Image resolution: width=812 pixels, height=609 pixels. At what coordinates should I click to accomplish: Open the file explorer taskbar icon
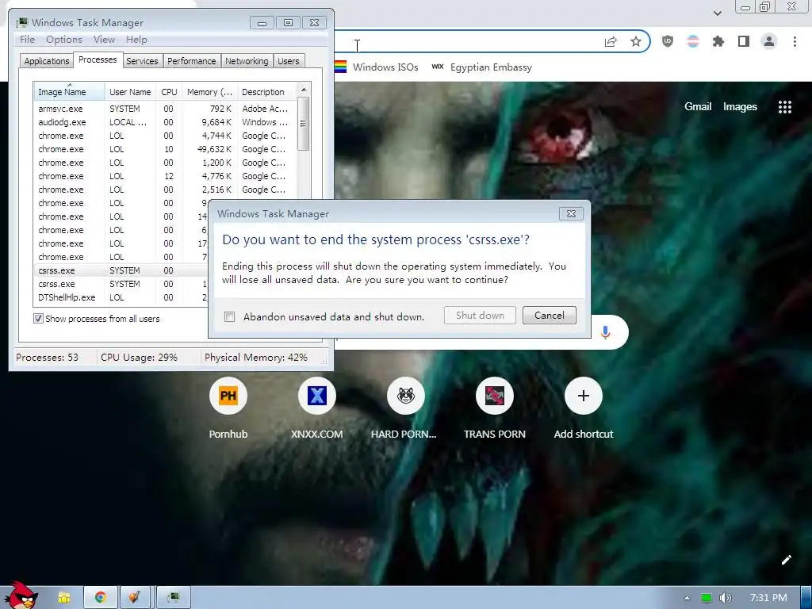[64, 598]
